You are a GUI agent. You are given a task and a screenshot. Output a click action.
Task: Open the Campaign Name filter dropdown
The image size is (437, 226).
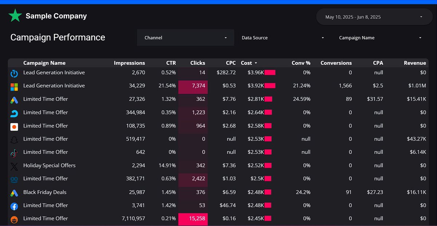[380, 38]
